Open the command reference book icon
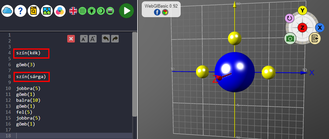Image resolution: width=329 pixels, height=139 pixels. (34, 11)
